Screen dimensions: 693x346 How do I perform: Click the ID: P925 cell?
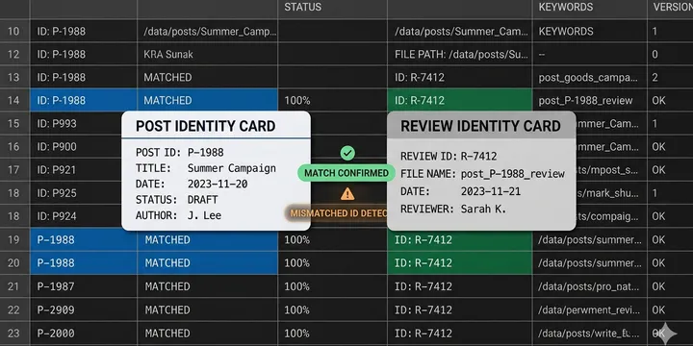(x=76, y=193)
